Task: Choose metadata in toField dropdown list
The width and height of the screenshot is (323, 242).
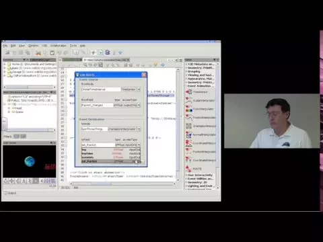Action: click(111, 157)
